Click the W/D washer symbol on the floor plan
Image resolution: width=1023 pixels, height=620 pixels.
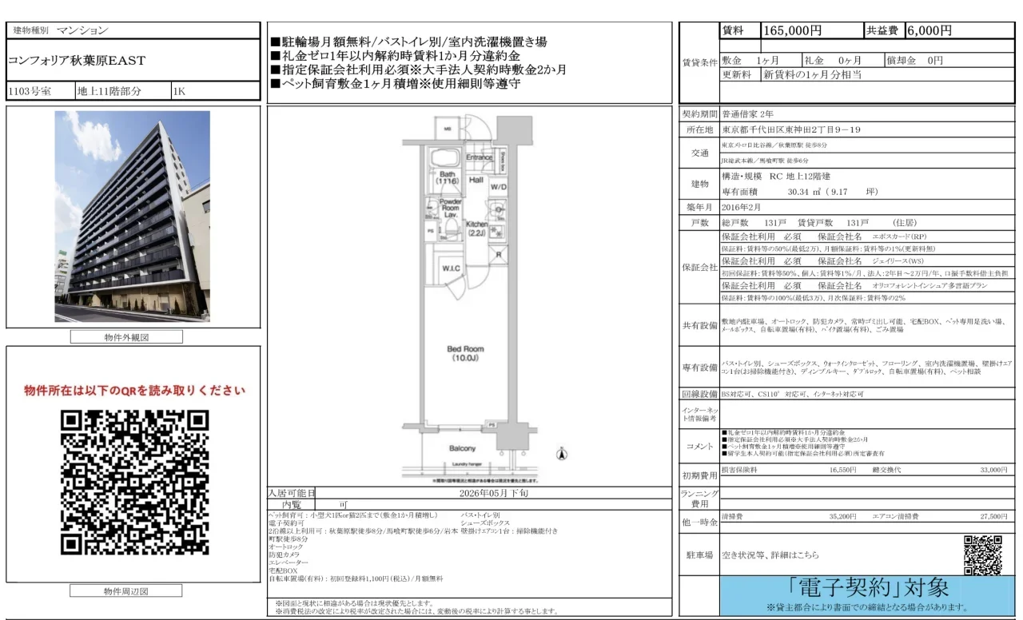tap(499, 187)
